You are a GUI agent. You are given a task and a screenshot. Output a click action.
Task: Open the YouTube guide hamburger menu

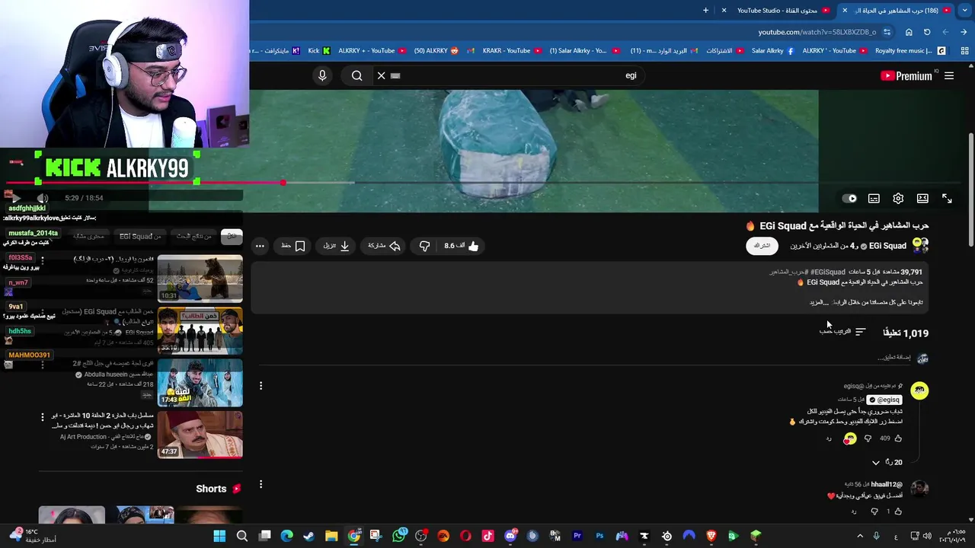click(949, 75)
